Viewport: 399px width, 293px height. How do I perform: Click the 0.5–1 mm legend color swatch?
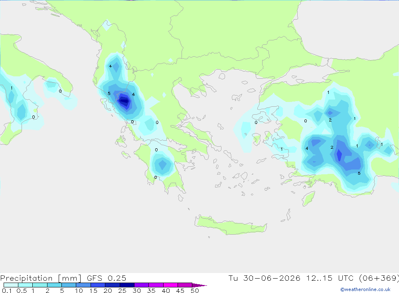[x=25, y=285]
